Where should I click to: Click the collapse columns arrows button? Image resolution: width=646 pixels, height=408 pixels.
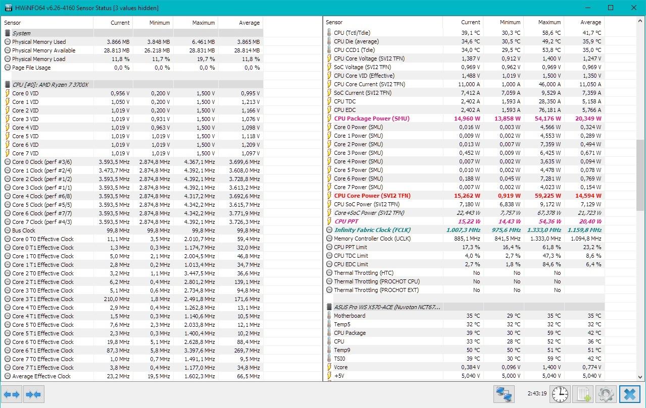[33, 394]
